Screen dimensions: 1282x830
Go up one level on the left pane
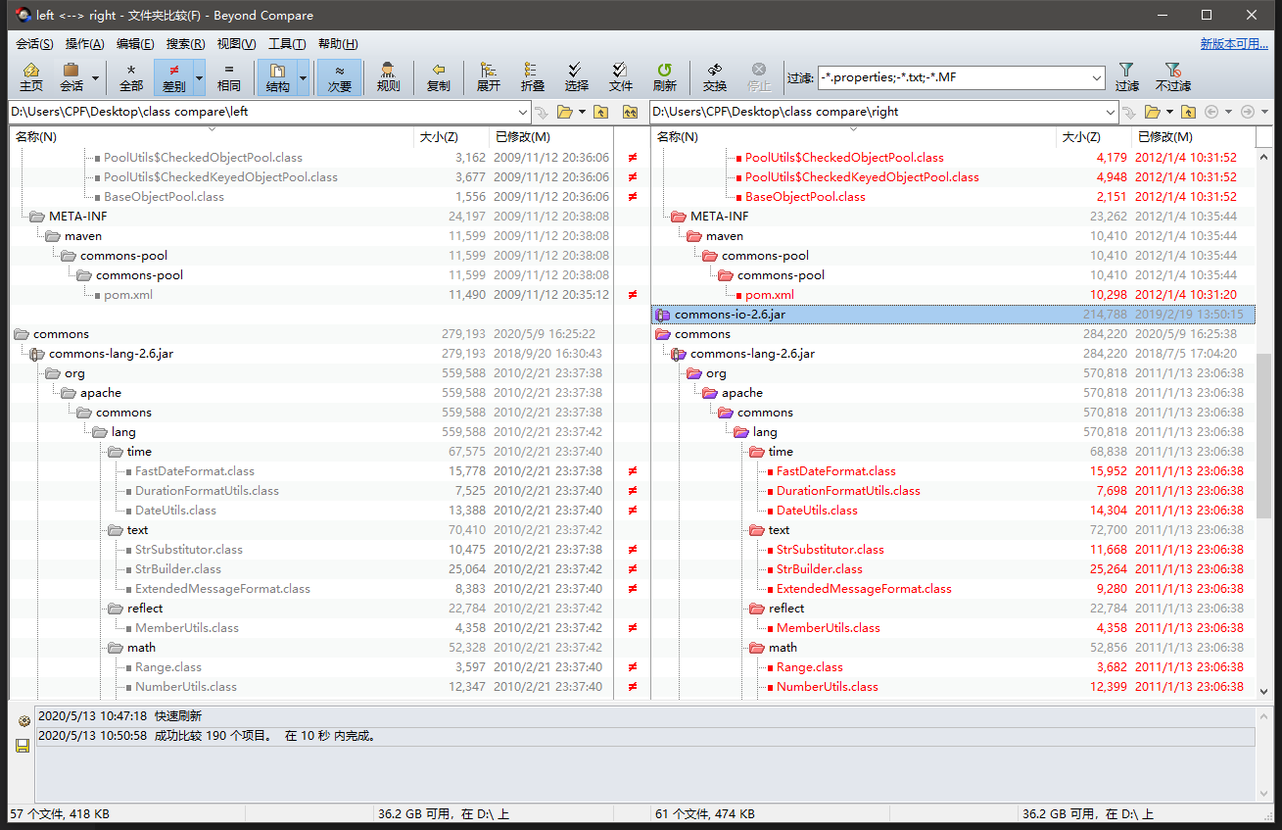(x=600, y=112)
